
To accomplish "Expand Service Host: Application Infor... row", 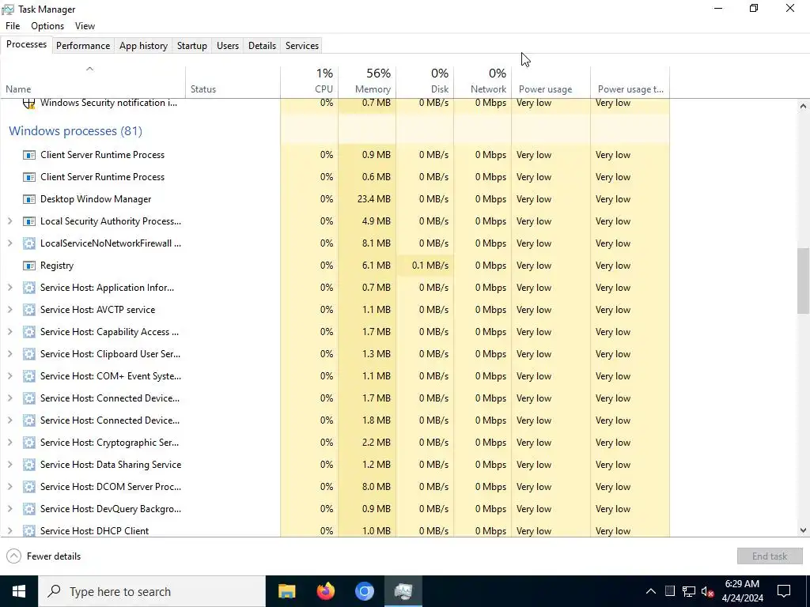I will pos(9,288).
